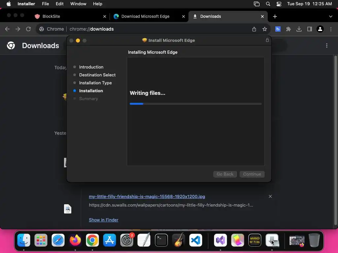Minimize the installer with yellow button
Screen dimensions: 338x253
coord(78,41)
